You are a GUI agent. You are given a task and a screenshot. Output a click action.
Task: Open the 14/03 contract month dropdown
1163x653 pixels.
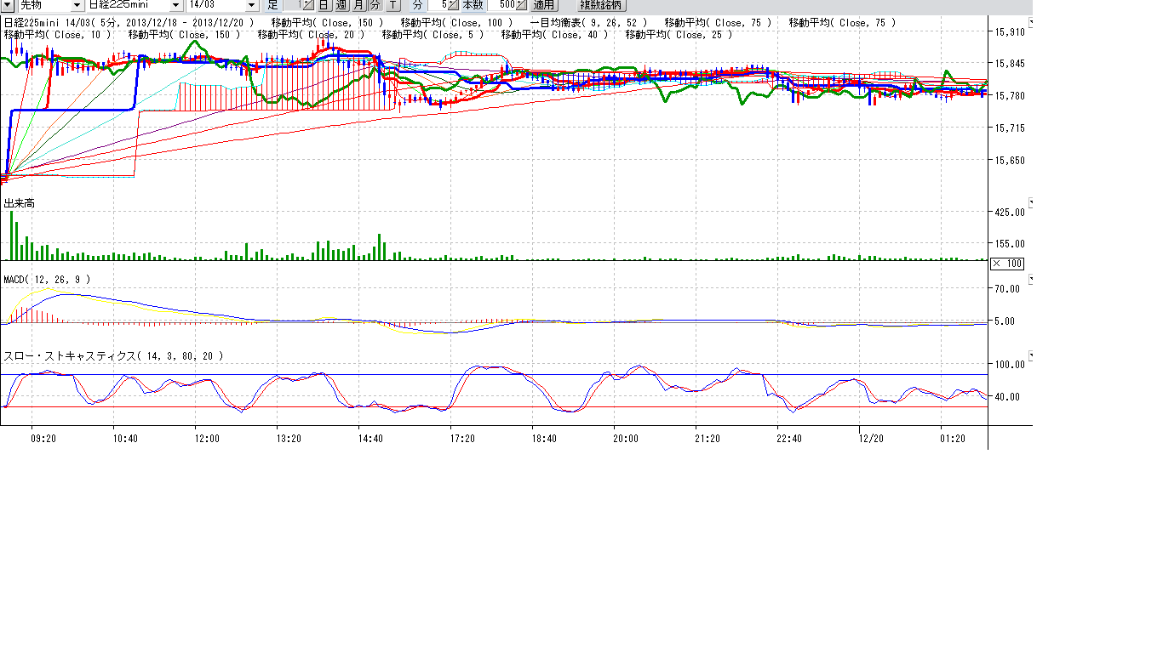251,5
